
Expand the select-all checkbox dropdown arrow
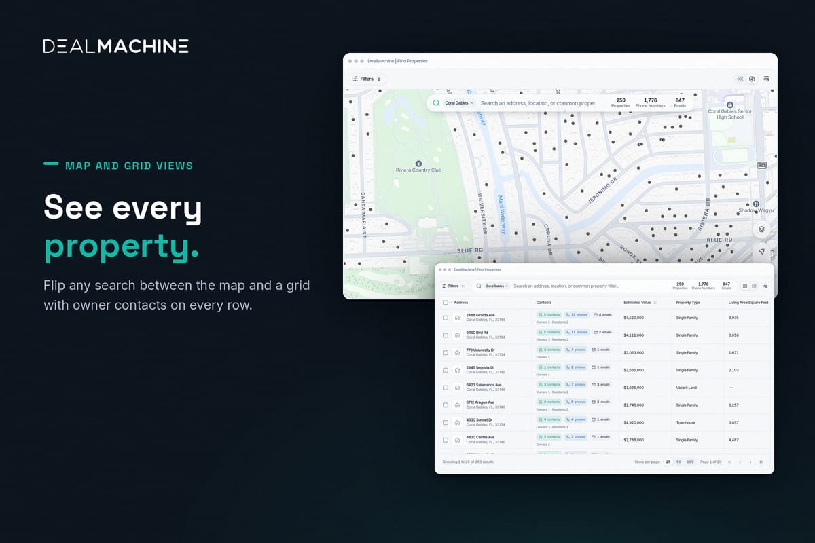(x=450, y=303)
